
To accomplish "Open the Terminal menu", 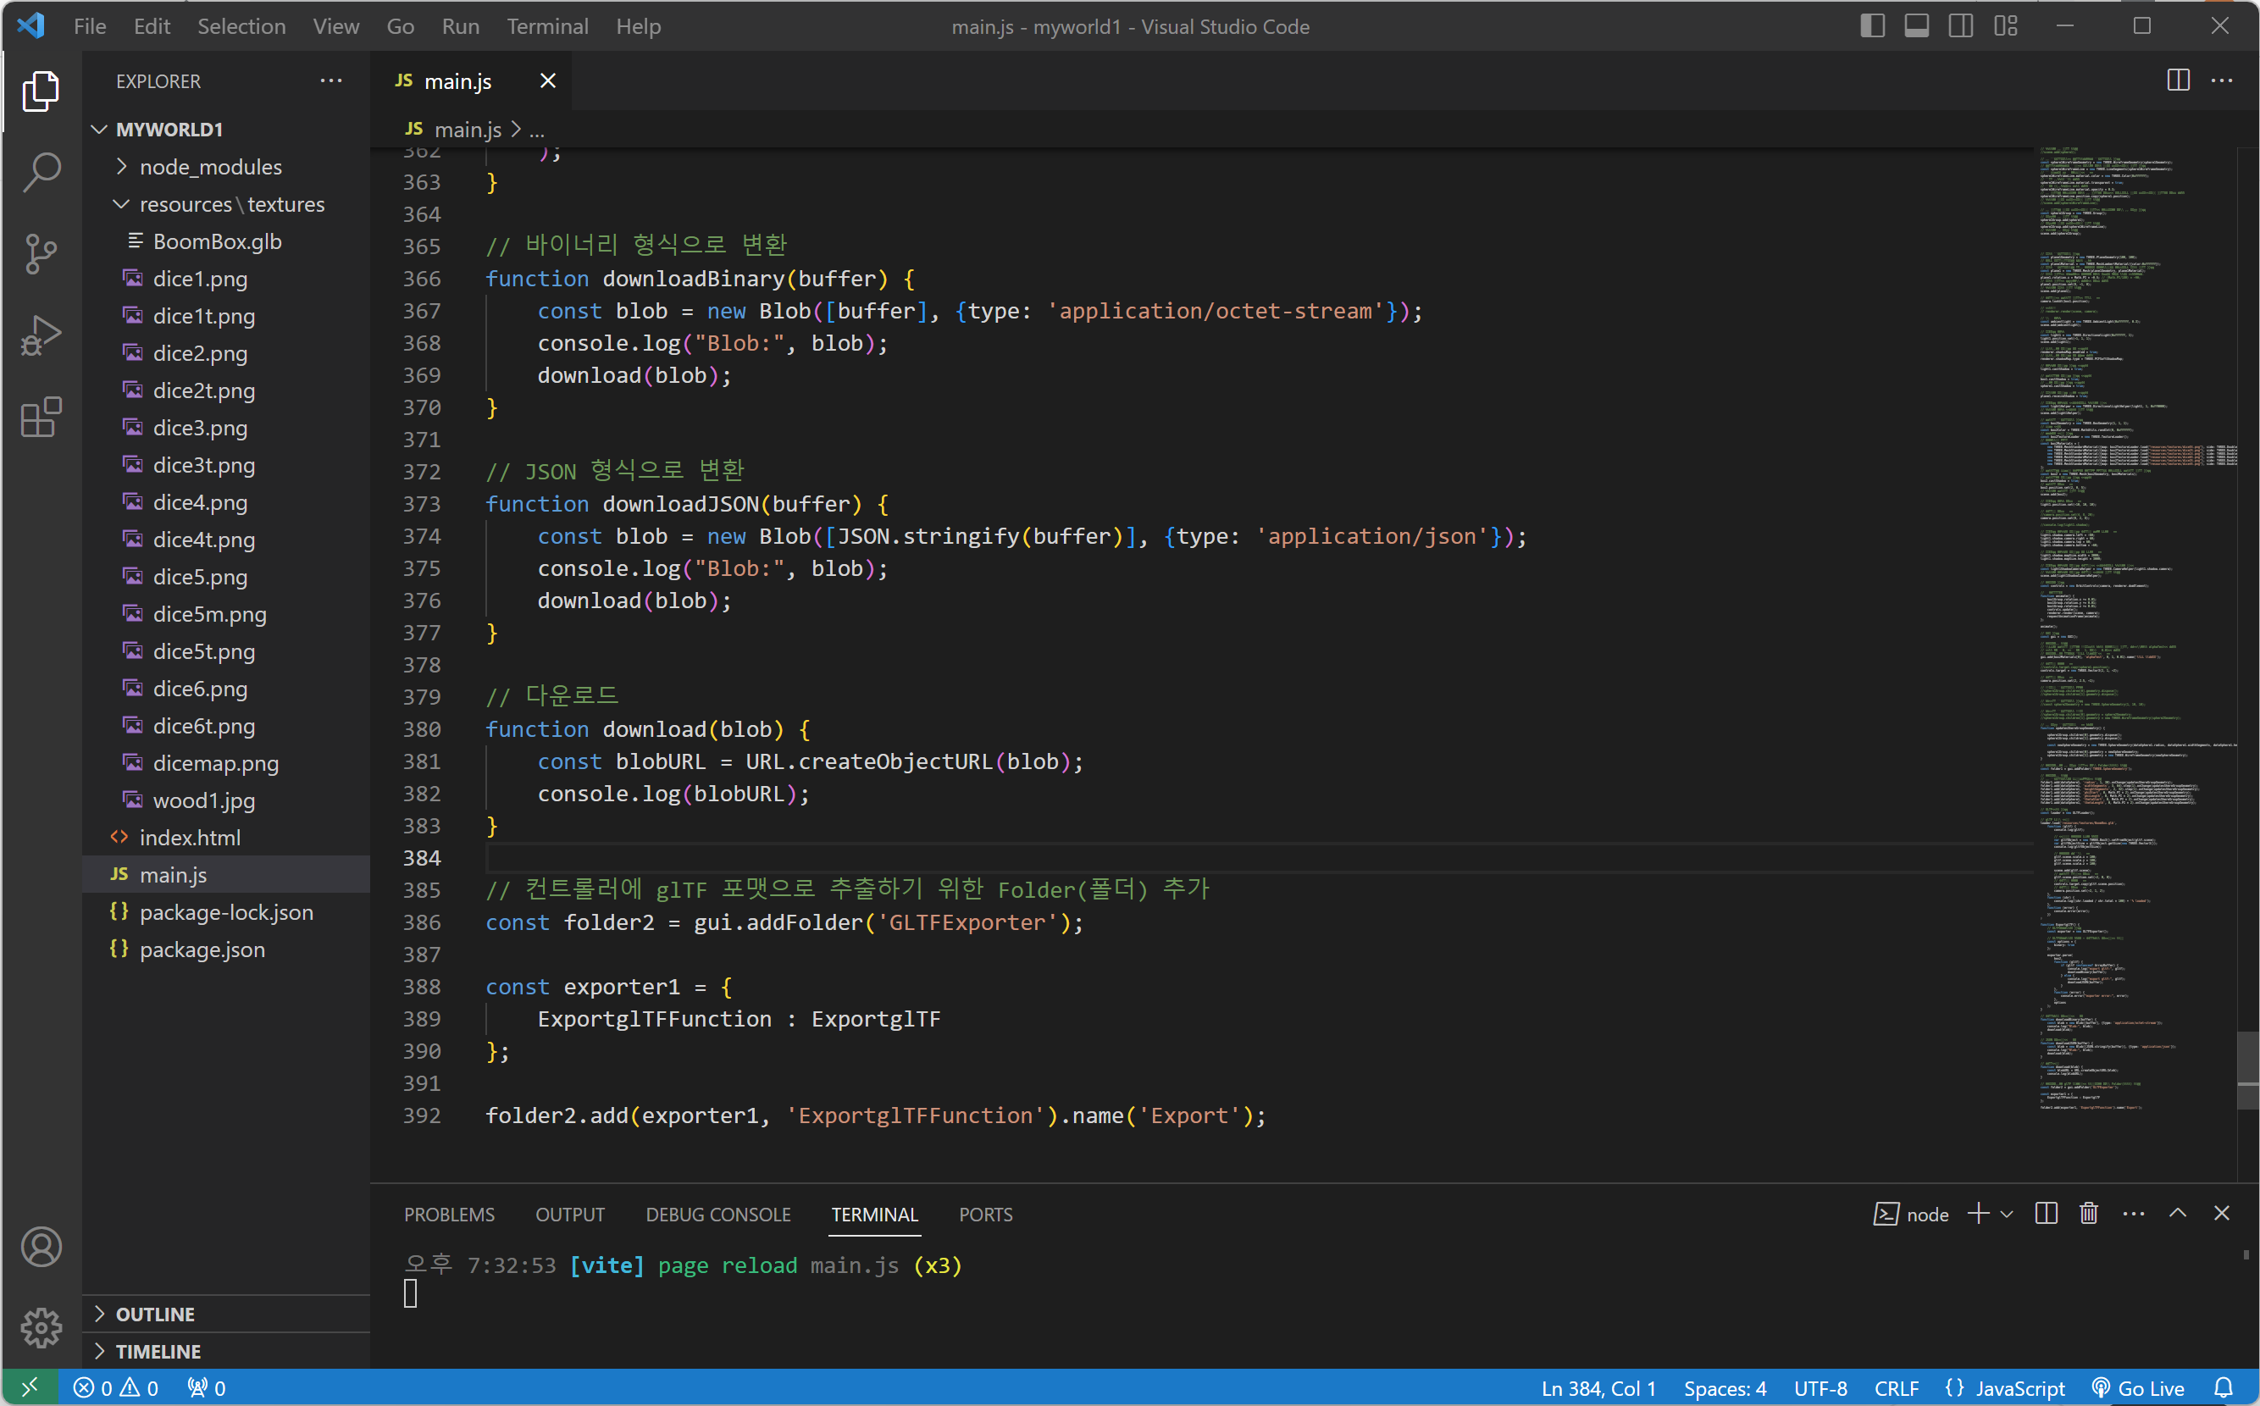I will [547, 26].
